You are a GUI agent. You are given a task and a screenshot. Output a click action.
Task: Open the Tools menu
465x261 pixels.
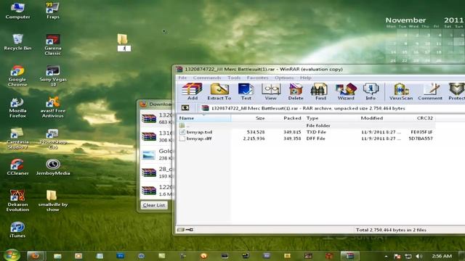pos(234,78)
